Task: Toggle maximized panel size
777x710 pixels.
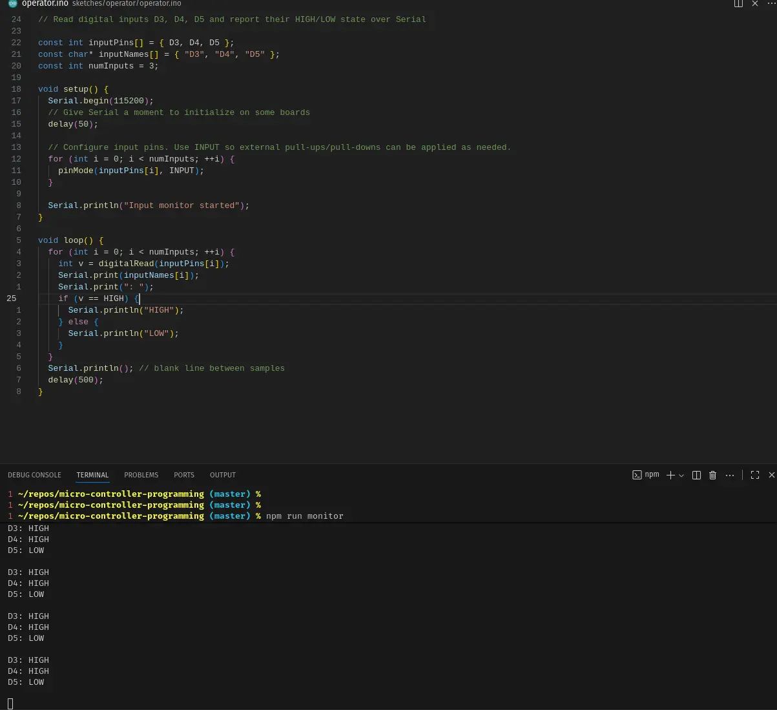Action: (755, 475)
